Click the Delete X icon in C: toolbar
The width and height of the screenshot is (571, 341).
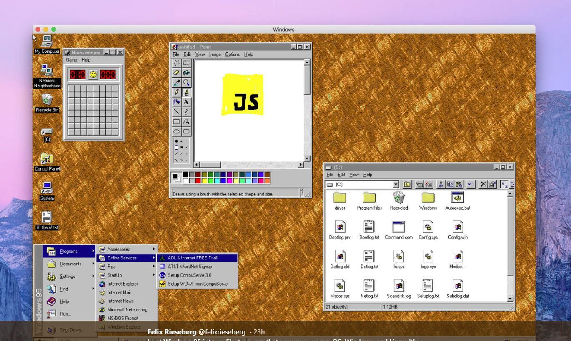pyautogui.click(x=483, y=185)
